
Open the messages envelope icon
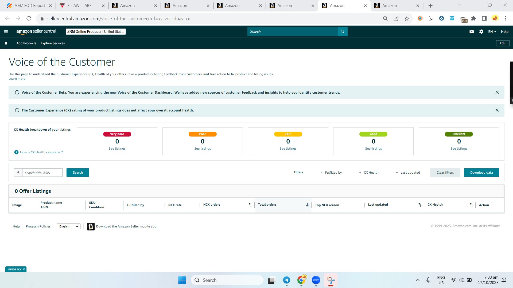coord(472,31)
